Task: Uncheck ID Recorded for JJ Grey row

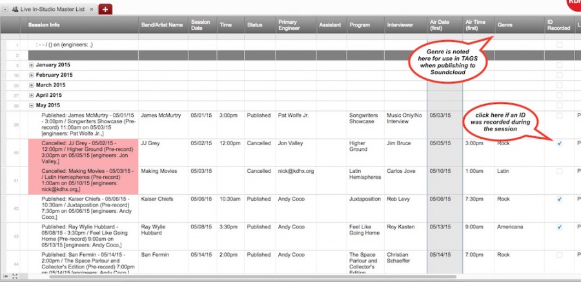Action: [559, 143]
